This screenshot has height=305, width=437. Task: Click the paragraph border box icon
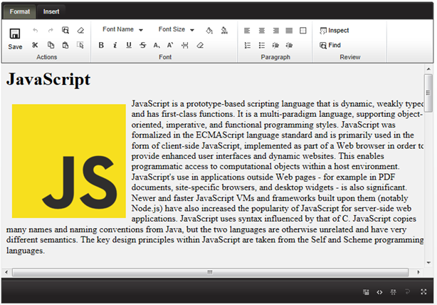point(303,31)
